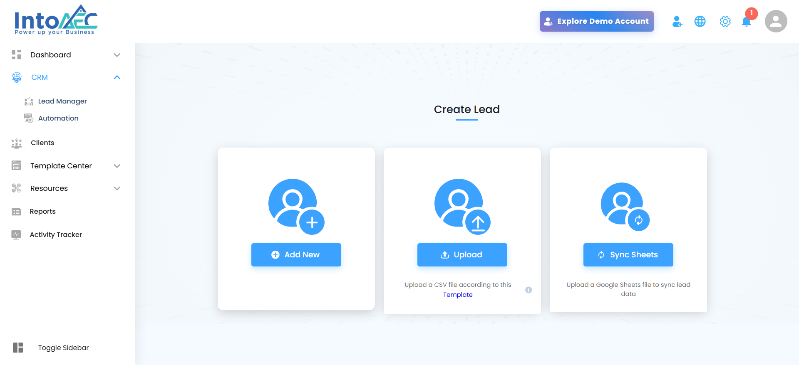This screenshot has height=365, width=799.
Task: Click the Create Lead heading
Action: coord(467,109)
